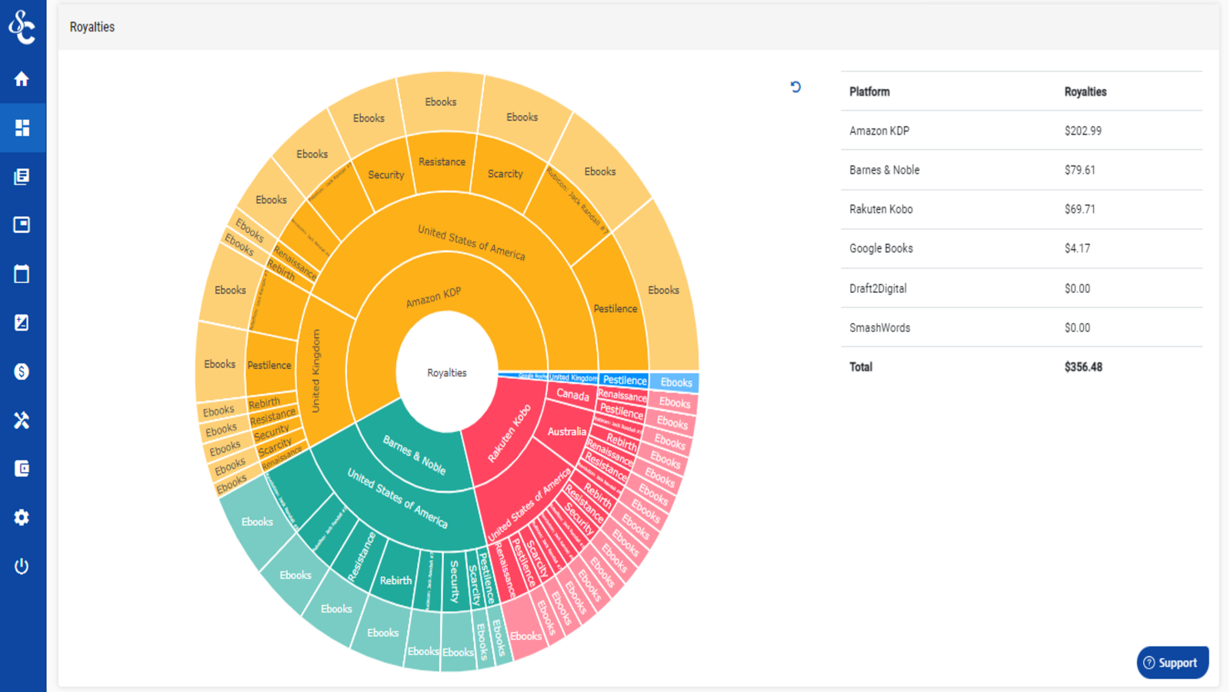This screenshot has width=1231, height=692.
Task: Select Google Books table row
Action: [x=1022, y=248]
